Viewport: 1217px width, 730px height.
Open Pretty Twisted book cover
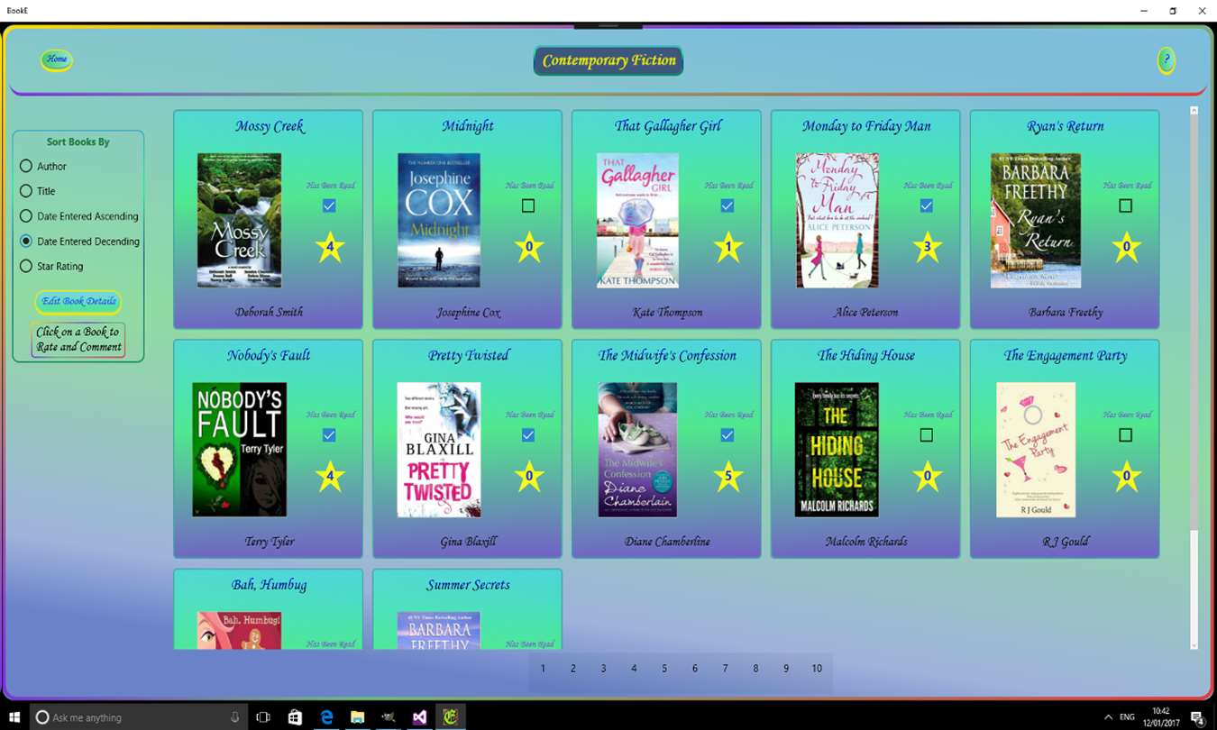click(439, 450)
